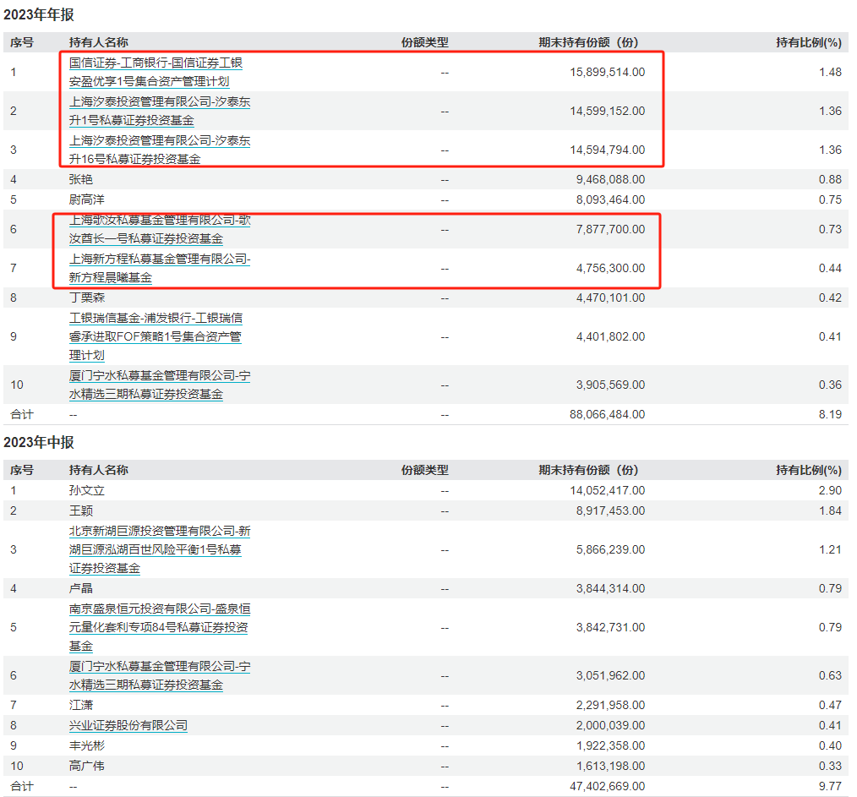Select share value 1,922,358.00
This screenshot has height=797, width=857.
(x=610, y=745)
